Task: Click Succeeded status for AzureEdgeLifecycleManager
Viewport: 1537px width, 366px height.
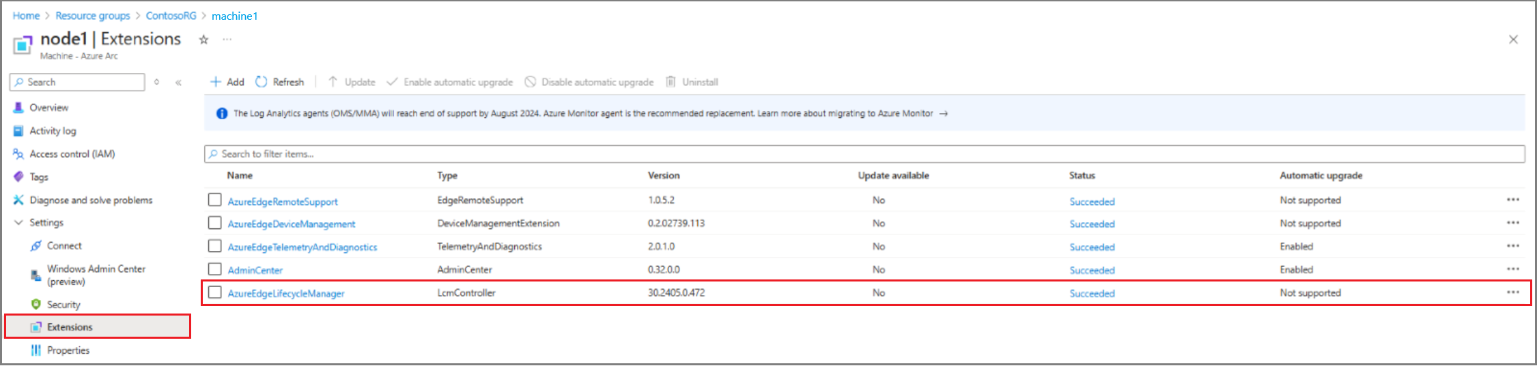Action: [1092, 294]
